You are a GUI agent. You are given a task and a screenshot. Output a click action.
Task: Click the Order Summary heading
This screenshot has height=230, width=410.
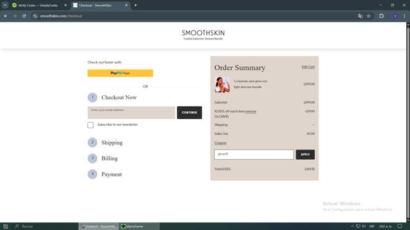coord(240,68)
